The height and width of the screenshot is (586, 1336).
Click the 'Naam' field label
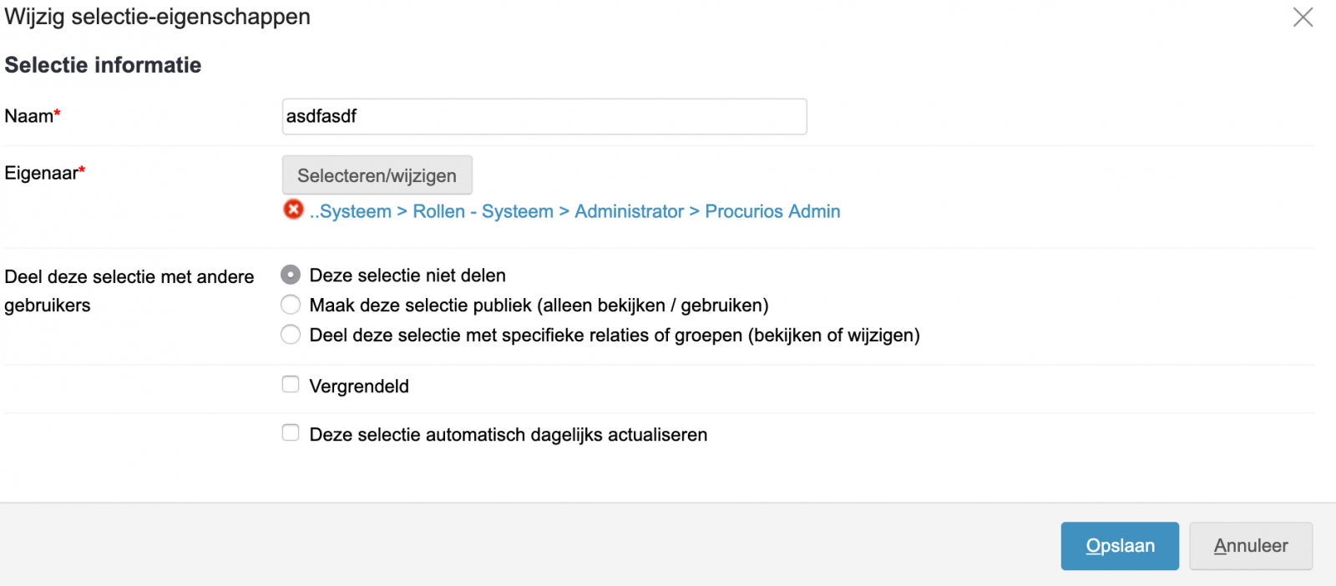click(29, 117)
